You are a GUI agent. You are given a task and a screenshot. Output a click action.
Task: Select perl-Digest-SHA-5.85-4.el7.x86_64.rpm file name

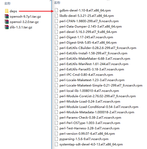point(88,42)
